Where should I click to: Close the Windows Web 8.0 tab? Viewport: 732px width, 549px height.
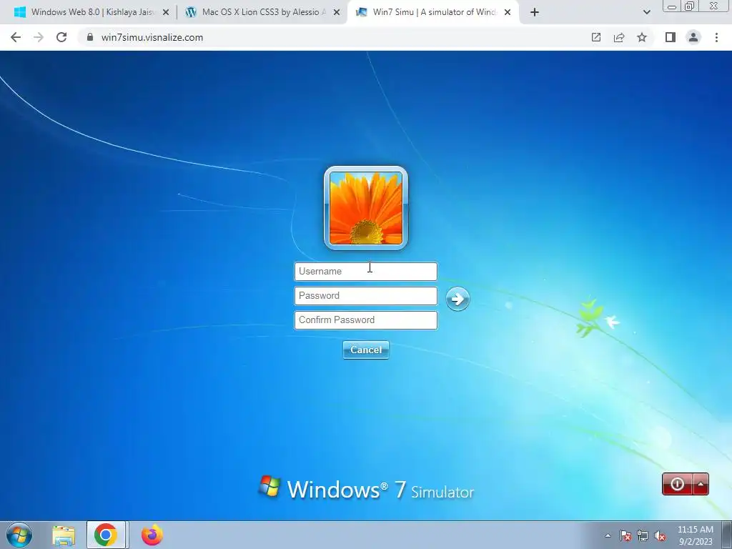pyautogui.click(x=166, y=13)
